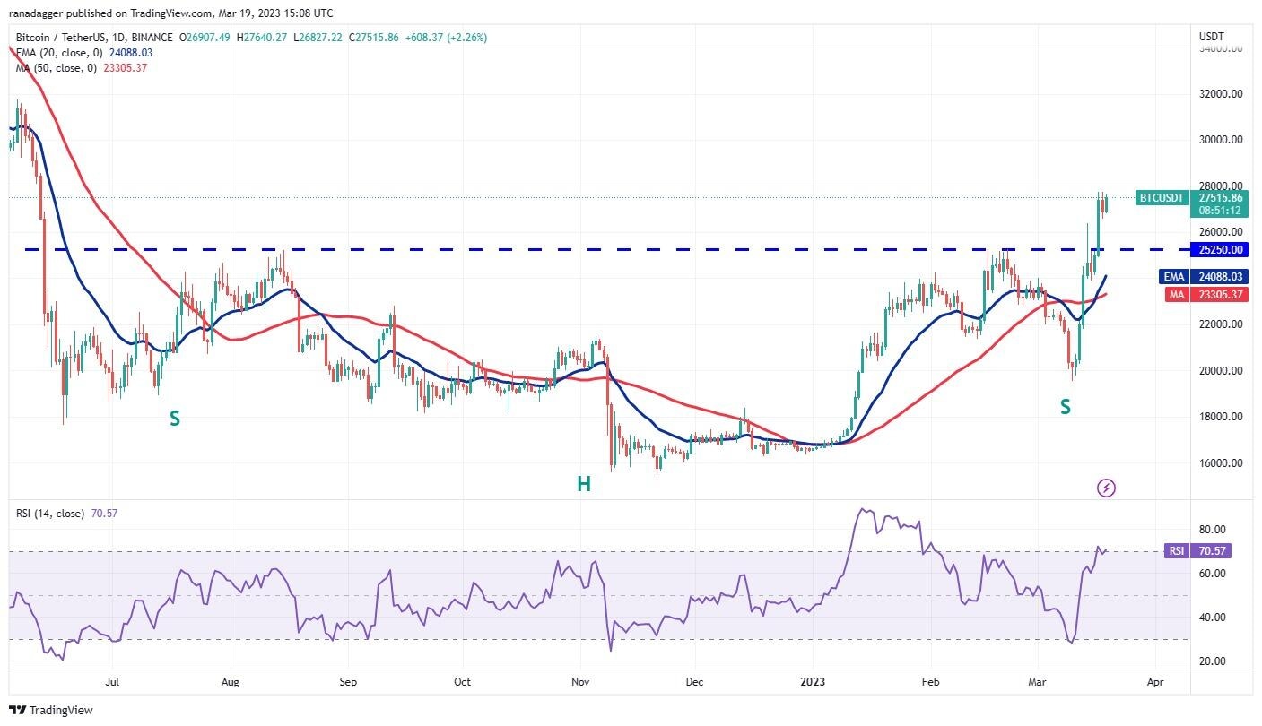Image resolution: width=1262 pixels, height=726 pixels.
Task: Click the 27515.86 current price tag on axis
Action: pyautogui.click(x=1219, y=198)
